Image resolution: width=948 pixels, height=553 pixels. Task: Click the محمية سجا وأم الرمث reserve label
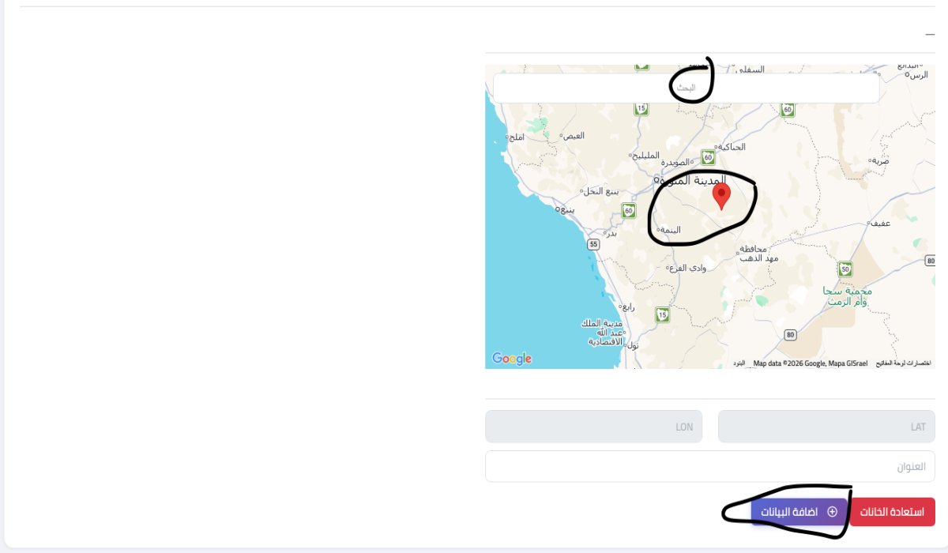click(846, 296)
